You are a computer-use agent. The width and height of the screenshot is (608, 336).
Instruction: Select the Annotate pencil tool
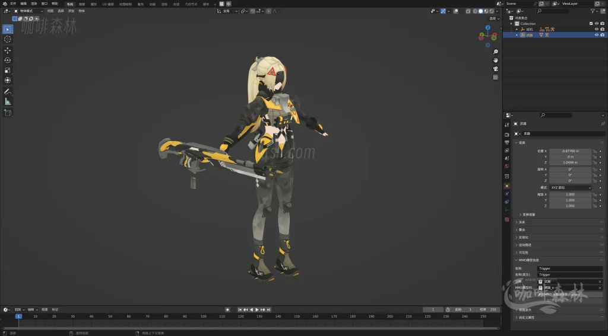tap(7, 91)
